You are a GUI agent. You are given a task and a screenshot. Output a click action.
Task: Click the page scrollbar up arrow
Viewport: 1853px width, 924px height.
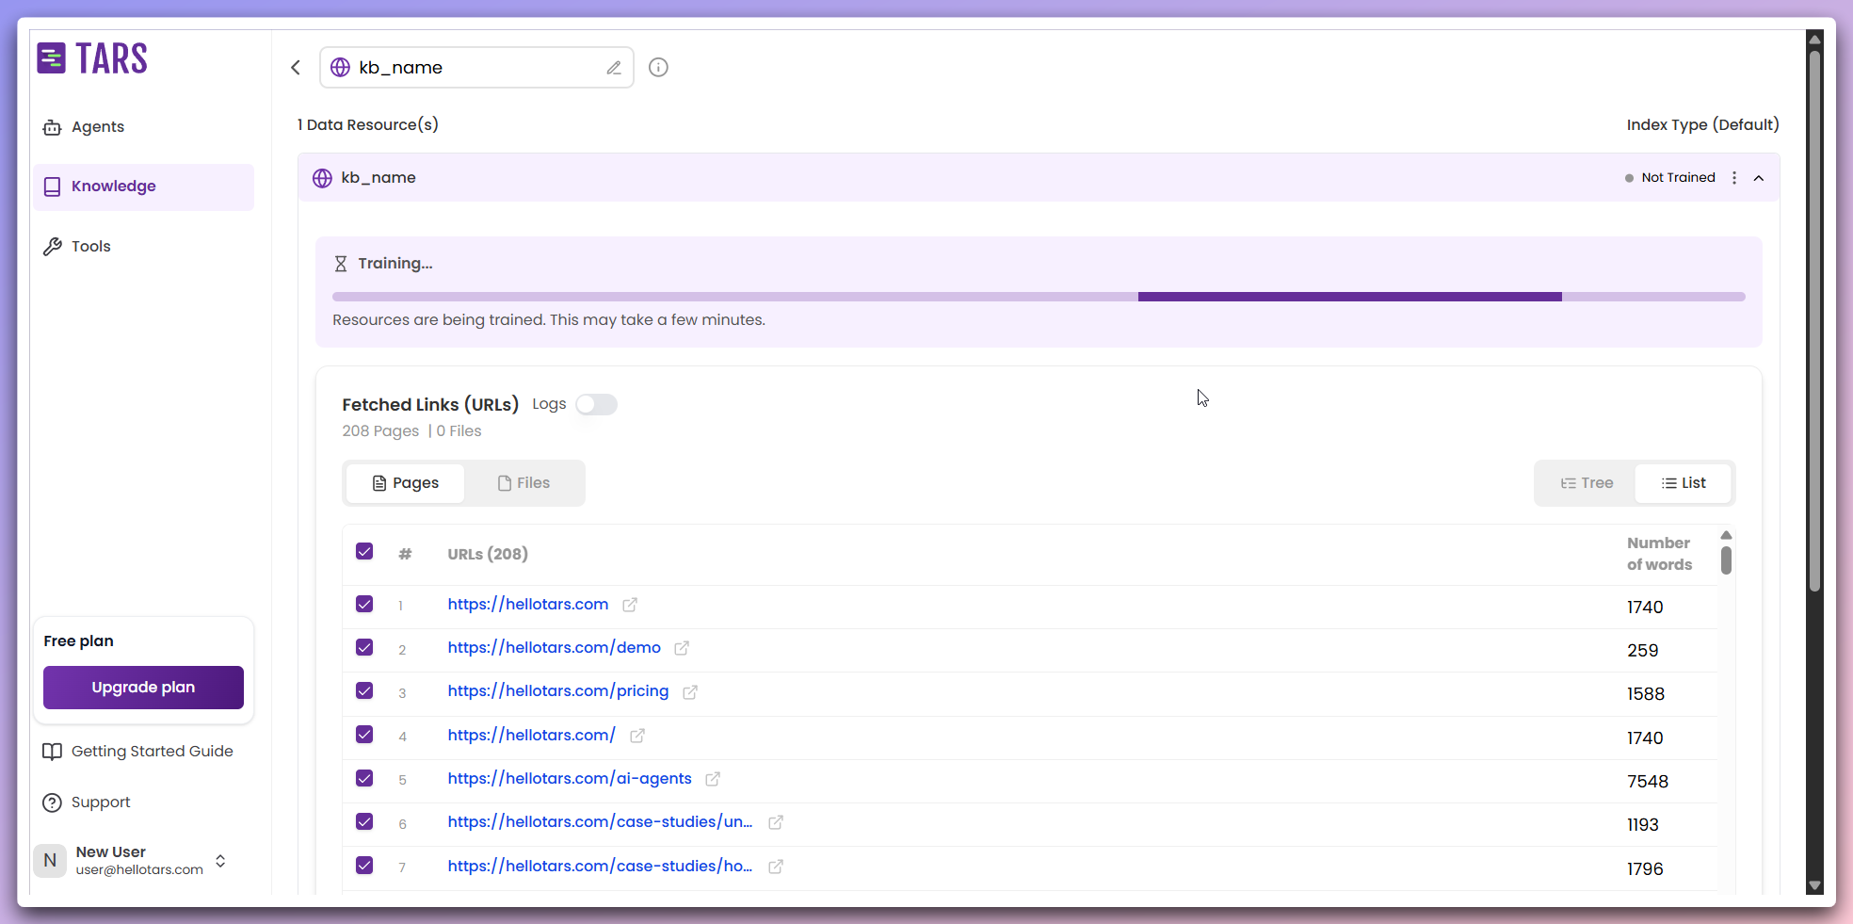(1814, 40)
